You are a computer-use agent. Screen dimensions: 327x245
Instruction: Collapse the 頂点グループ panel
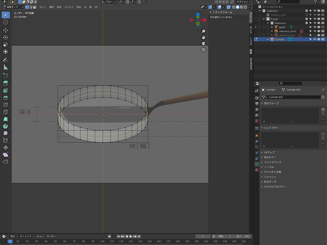click(x=271, y=103)
